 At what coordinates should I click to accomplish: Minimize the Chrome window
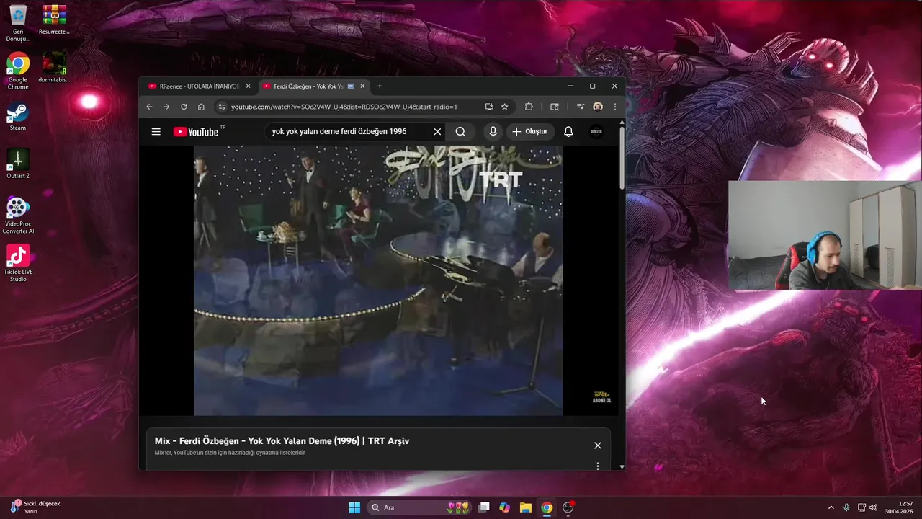coord(570,86)
